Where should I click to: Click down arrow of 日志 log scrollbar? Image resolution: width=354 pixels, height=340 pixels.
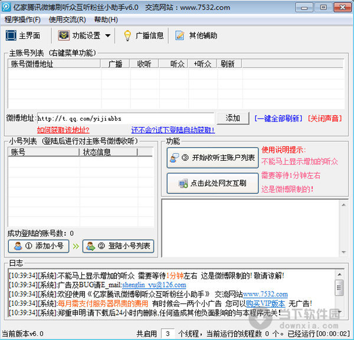(339, 312)
